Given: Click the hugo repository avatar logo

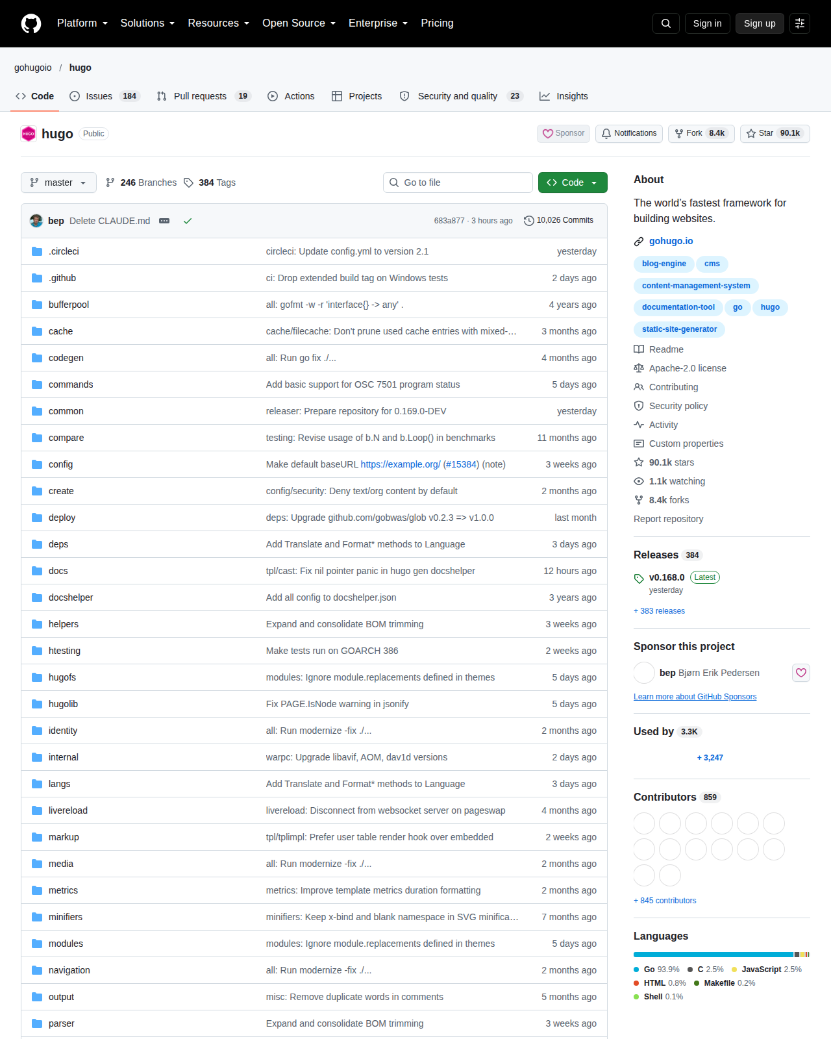Looking at the screenshot, I should (29, 134).
